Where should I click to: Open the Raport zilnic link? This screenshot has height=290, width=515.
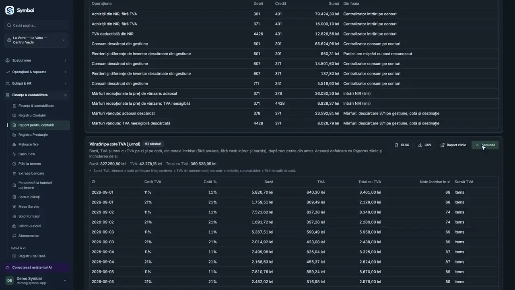click(453, 145)
